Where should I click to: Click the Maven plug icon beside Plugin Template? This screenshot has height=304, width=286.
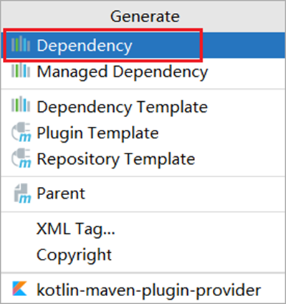[x=22, y=132]
